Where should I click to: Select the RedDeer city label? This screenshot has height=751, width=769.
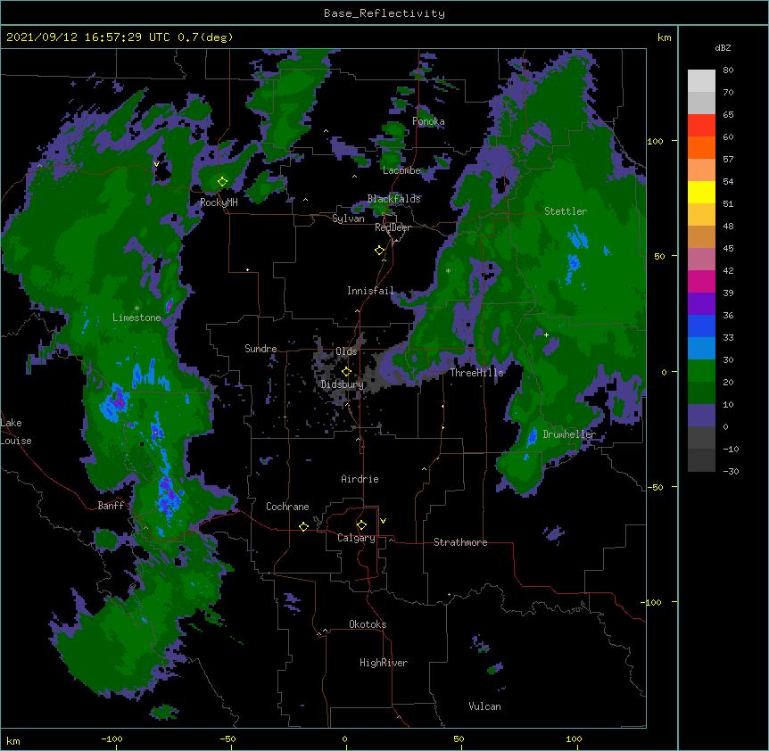(x=393, y=227)
